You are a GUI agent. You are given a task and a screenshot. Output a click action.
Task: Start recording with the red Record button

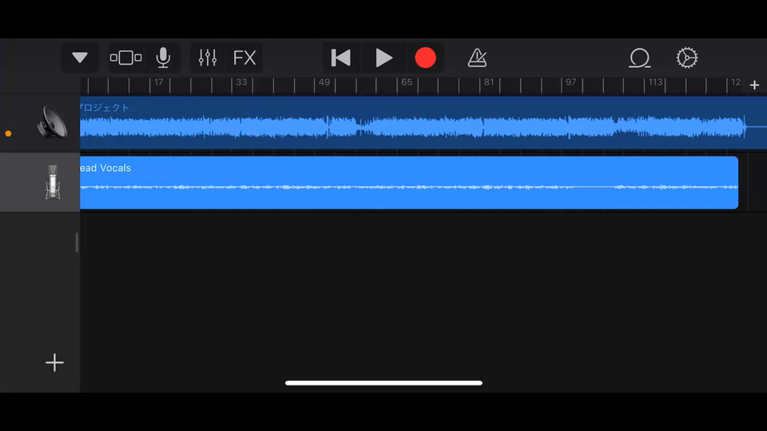[425, 57]
